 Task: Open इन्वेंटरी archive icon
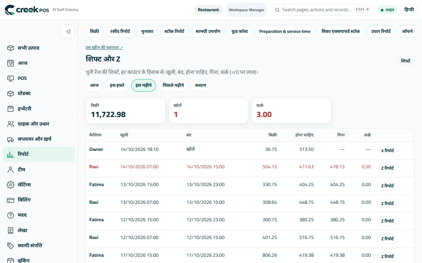click(x=11, y=109)
